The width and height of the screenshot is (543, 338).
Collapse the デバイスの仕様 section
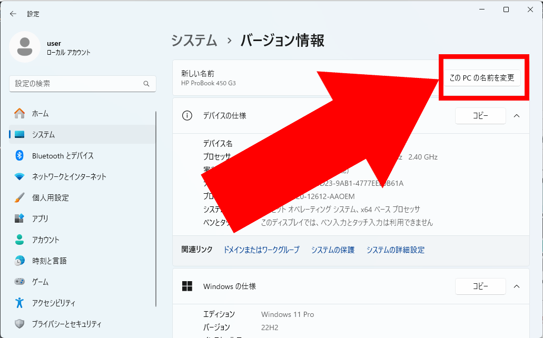(517, 116)
